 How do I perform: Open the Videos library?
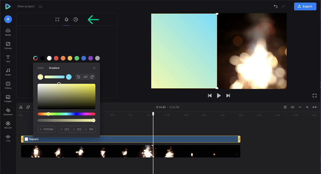(x=8, y=85)
